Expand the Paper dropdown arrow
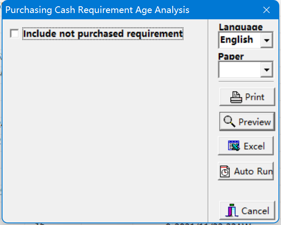 pyautogui.click(x=266, y=70)
